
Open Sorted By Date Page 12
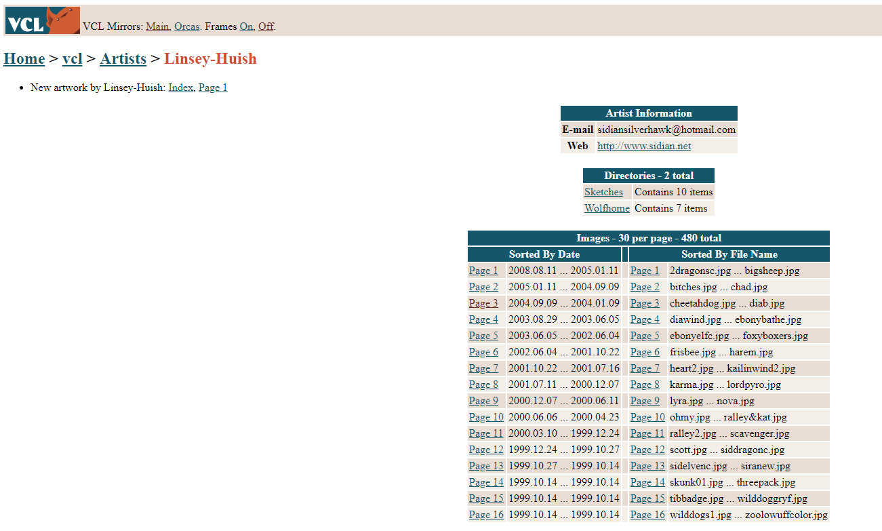[x=486, y=450]
